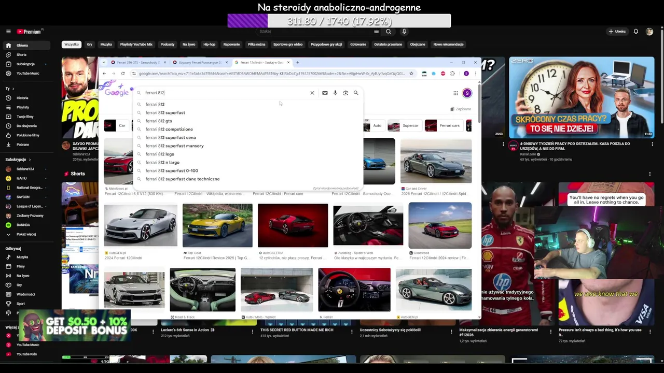Open Główna in YouTube sidebar

click(x=27, y=46)
